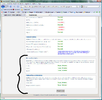
Task: Click the 'Optional files and directories' heading
Action: point(34,75)
